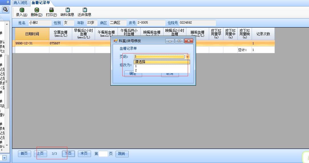Go to 末页 last page
This screenshot has width=309, height=163.
[84, 154]
